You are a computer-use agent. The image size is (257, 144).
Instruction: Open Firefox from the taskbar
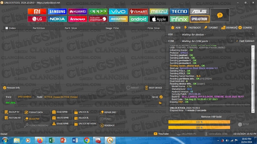pos(40,141)
